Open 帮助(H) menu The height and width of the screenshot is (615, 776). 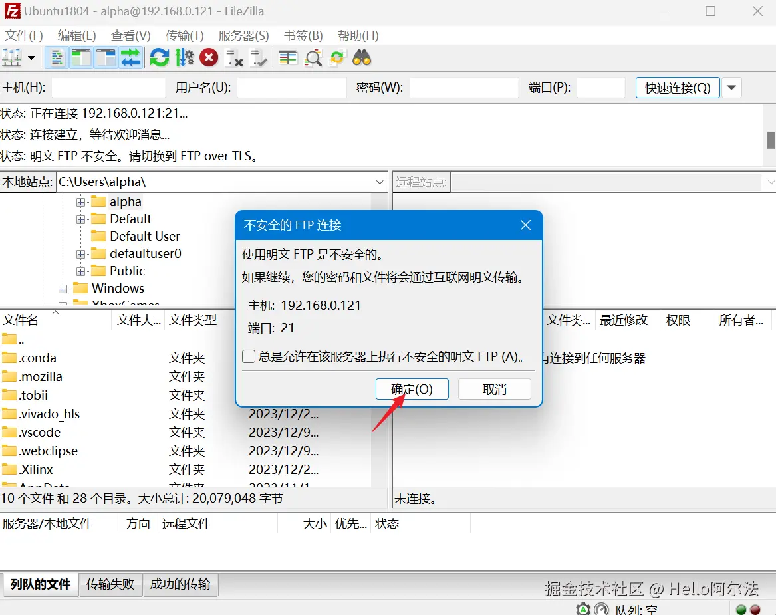point(358,36)
